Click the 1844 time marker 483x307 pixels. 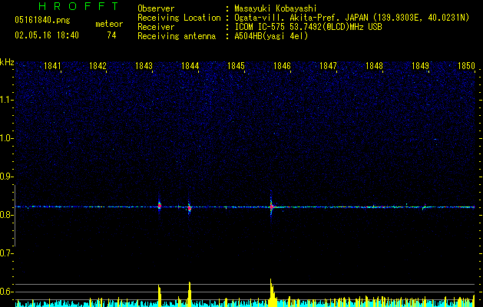point(190,66)
